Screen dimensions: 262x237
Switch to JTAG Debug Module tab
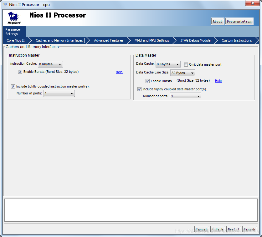(x=195, y=40)
